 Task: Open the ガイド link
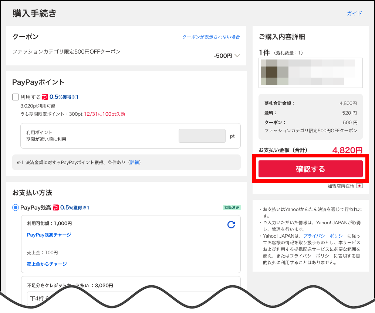(x=354, y=13)
